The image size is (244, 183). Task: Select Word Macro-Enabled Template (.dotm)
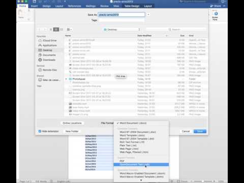click(141, 177)
